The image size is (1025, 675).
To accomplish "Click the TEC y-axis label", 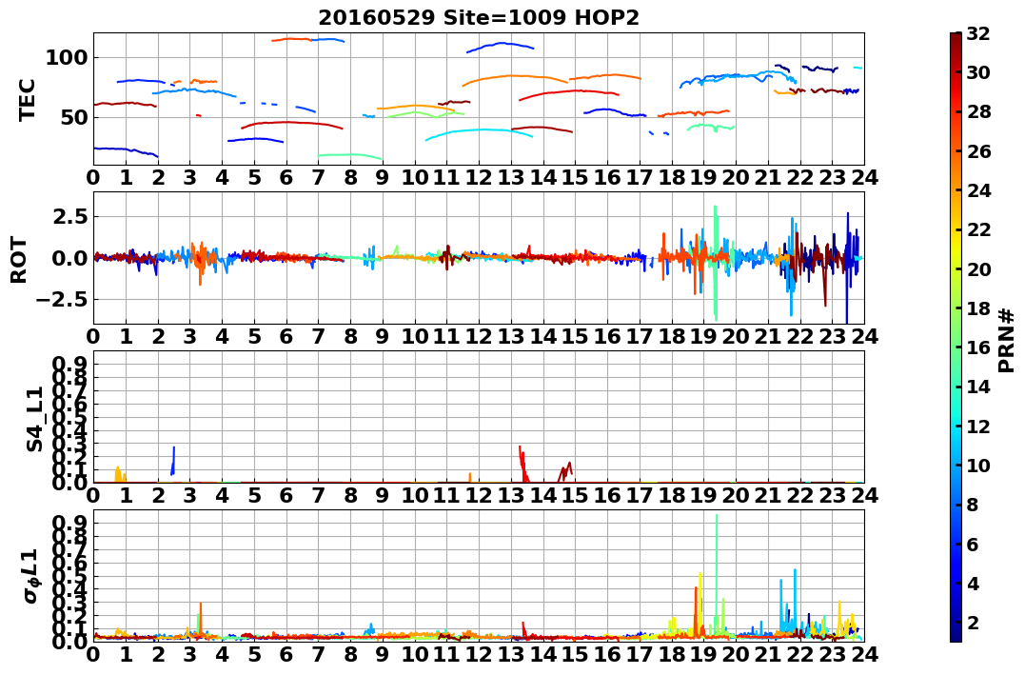I will pyautogui.click(x=27, y=99).
